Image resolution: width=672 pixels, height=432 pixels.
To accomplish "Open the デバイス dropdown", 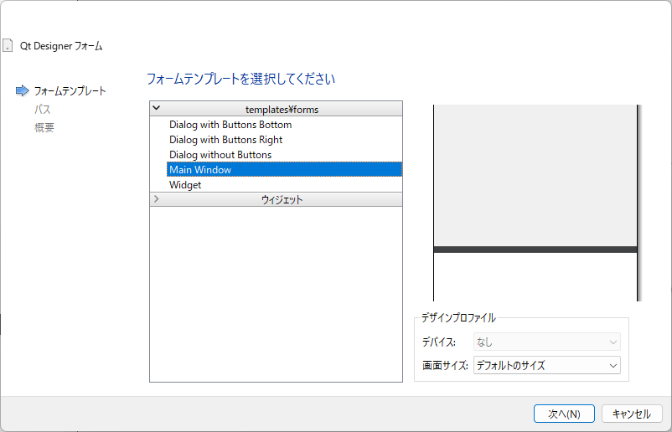I will [x=547, y=342].
